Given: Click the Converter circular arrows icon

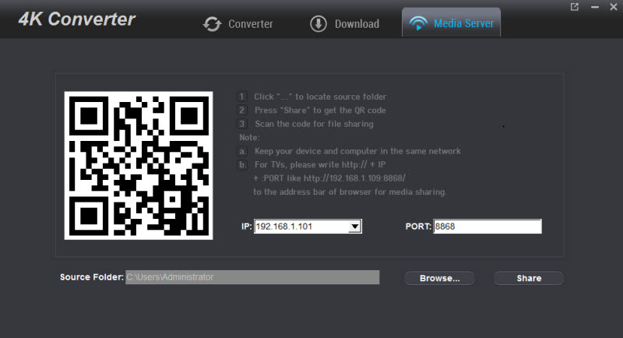Looking at the screenshot, I should 212,24.
